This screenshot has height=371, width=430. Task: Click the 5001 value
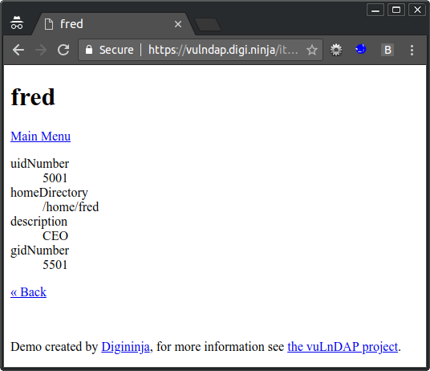pos(55,178)
